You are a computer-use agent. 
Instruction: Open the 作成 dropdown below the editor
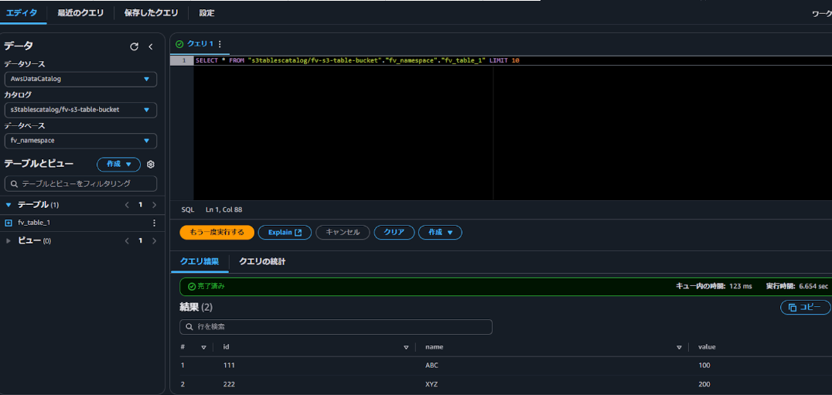pyautogui.click(x=440, y=232)
